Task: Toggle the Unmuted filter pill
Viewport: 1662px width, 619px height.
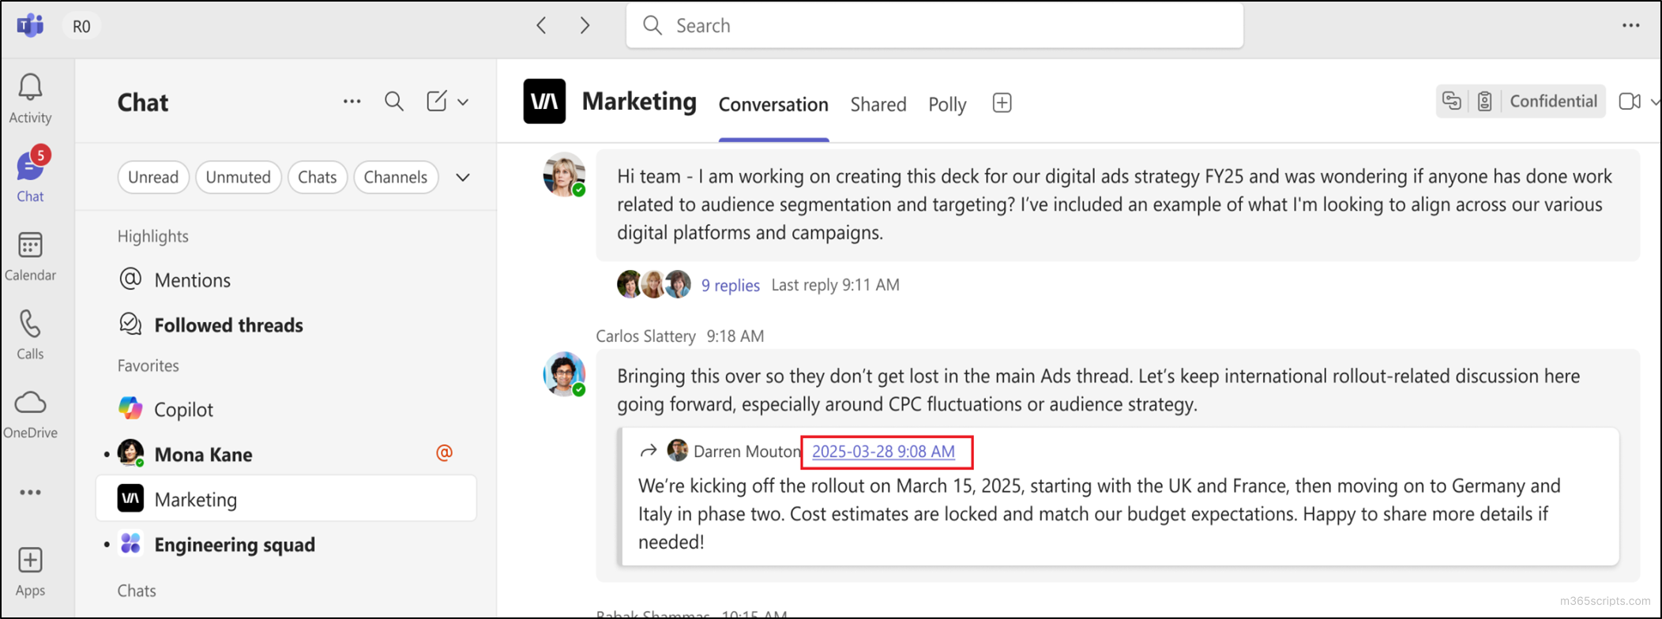Action: pyautogui.click(x=239, y=177)
